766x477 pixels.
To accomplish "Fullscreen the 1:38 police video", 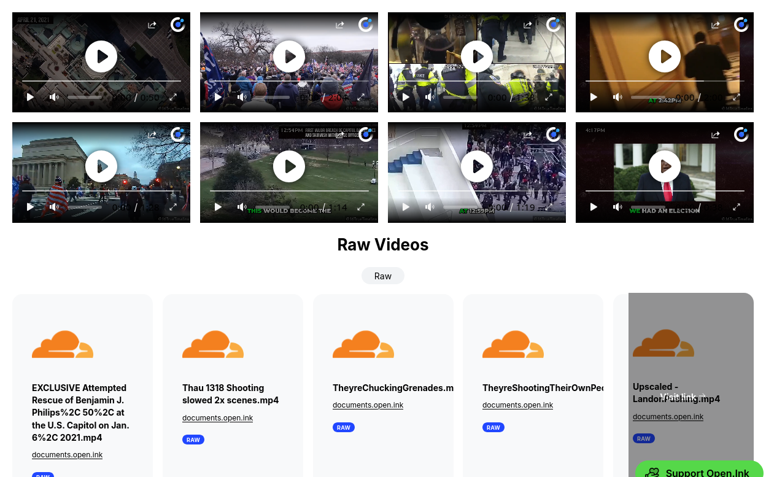I will click(549, 97).
